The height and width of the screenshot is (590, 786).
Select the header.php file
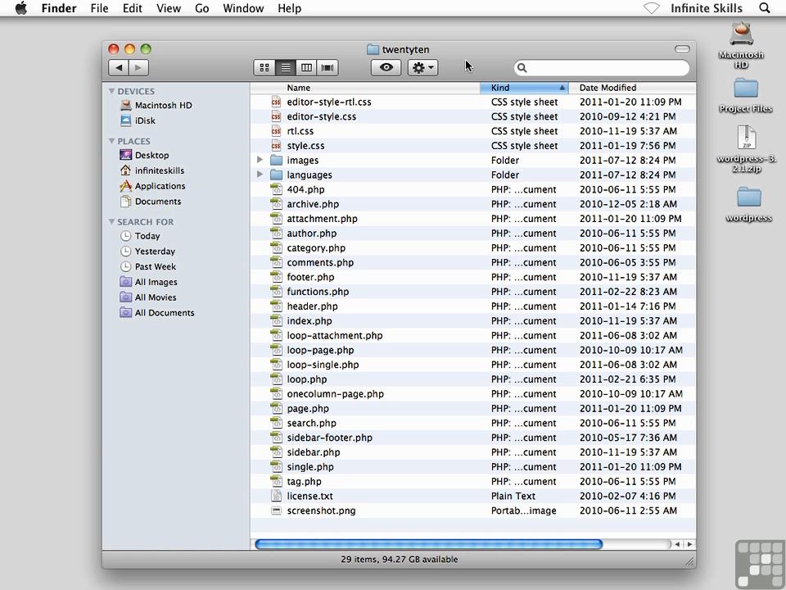[x=472, y=306]
